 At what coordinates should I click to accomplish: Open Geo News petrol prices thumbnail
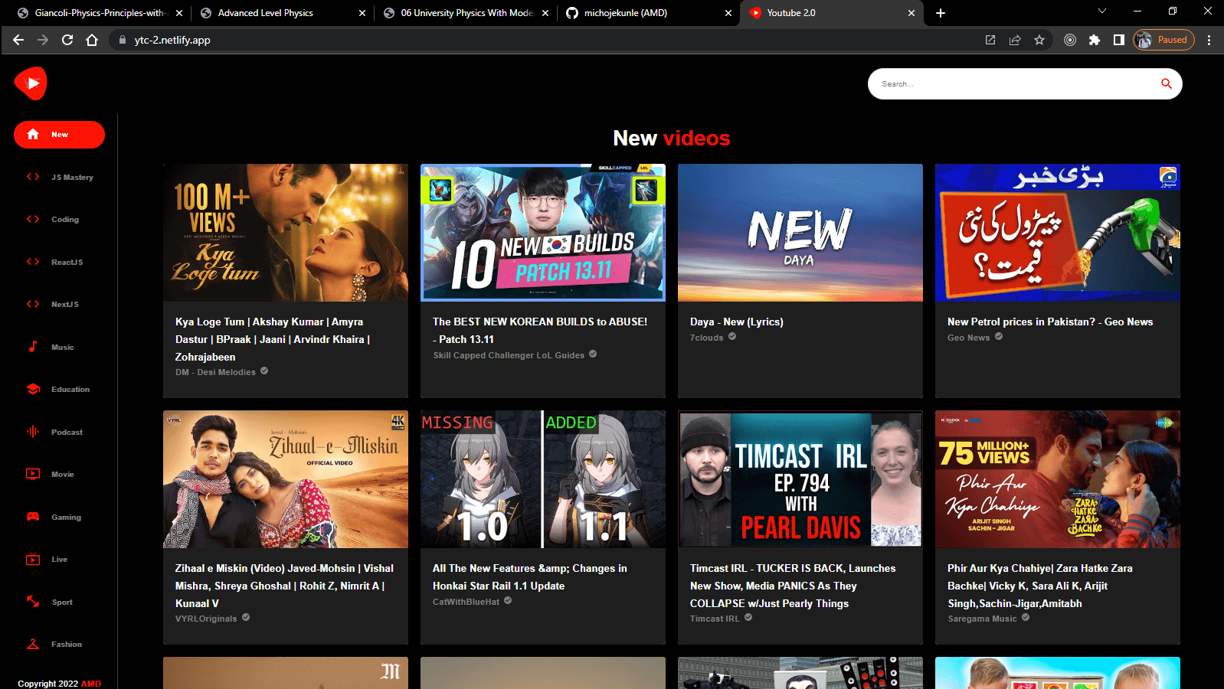pyautogui.click(x=1058, y=233)
